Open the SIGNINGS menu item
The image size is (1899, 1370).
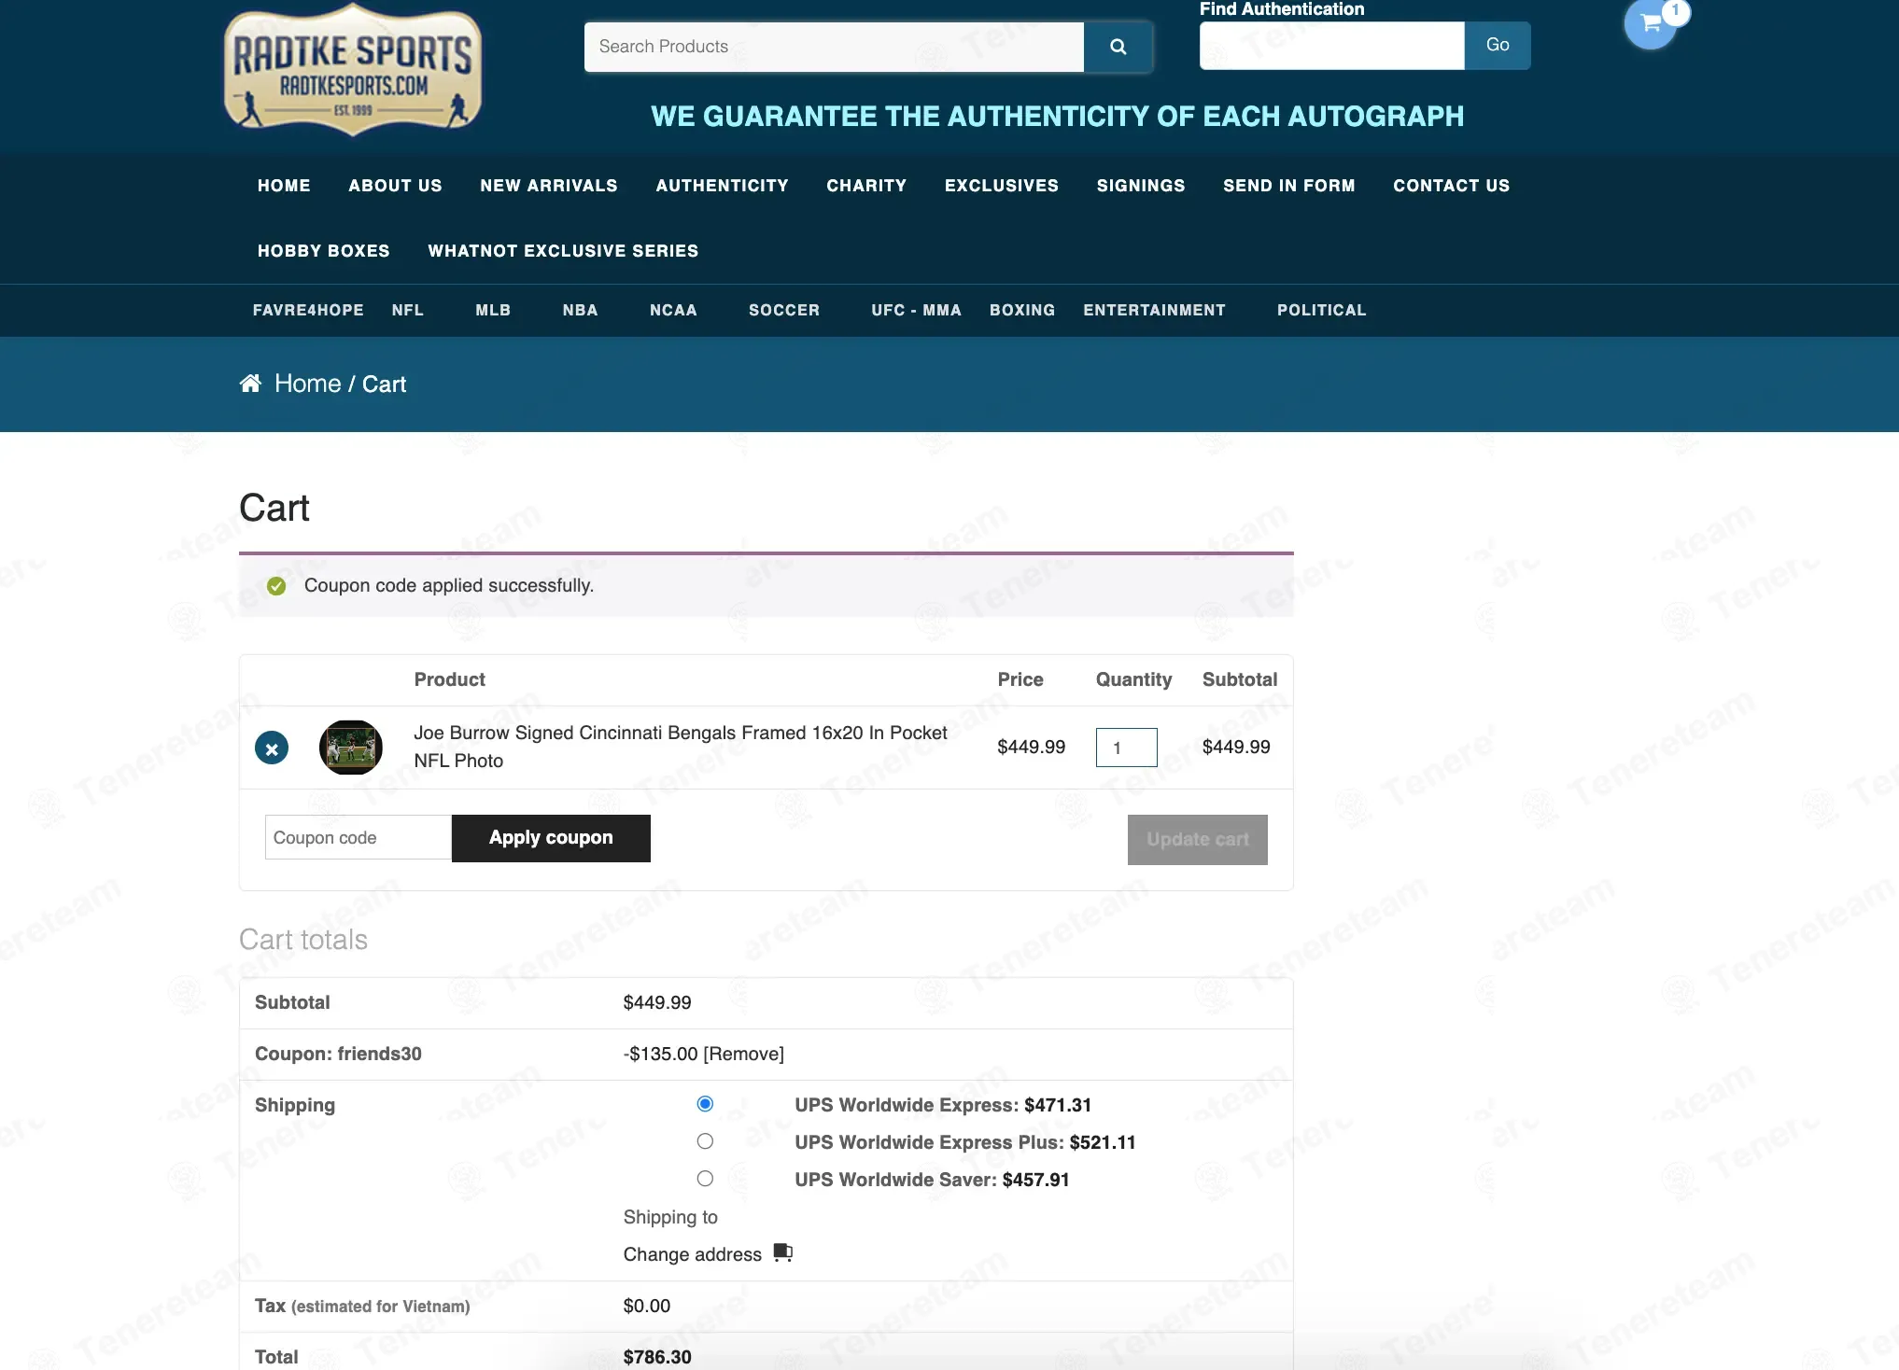coord(1141,186)
